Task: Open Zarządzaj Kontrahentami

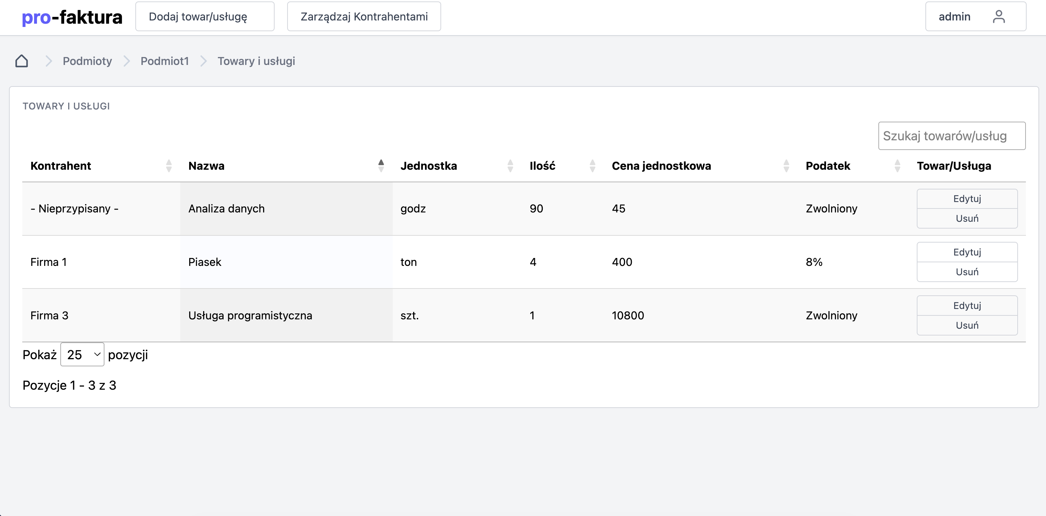Action: [x=364, y=17]
